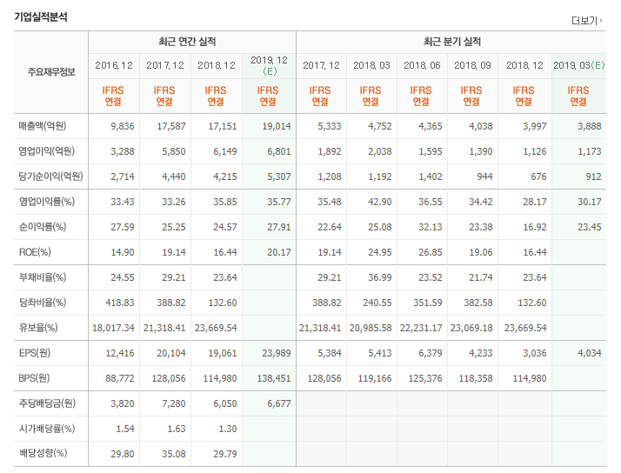621x473 pixels.
Task: Select the ROE(%) row label
Action: click(x=35, y=252)
